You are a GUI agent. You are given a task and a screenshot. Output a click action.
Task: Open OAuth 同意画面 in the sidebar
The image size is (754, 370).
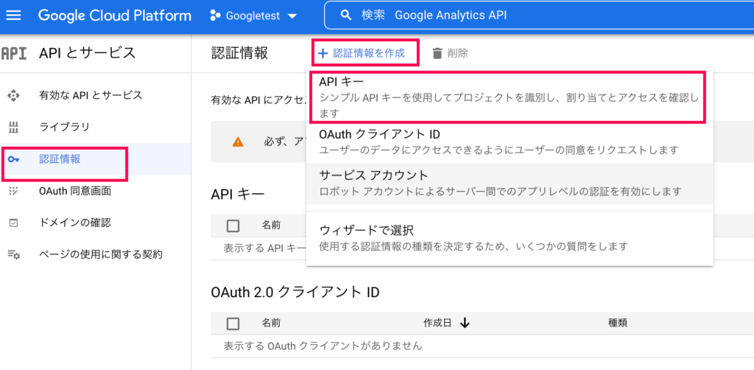pyautogui.click(x=75, y=191)
